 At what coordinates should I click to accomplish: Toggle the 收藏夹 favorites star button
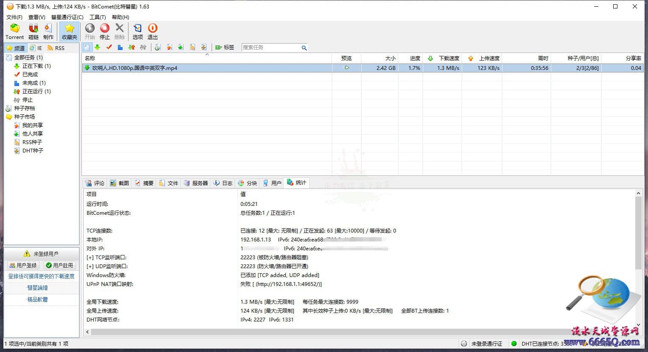70,32
